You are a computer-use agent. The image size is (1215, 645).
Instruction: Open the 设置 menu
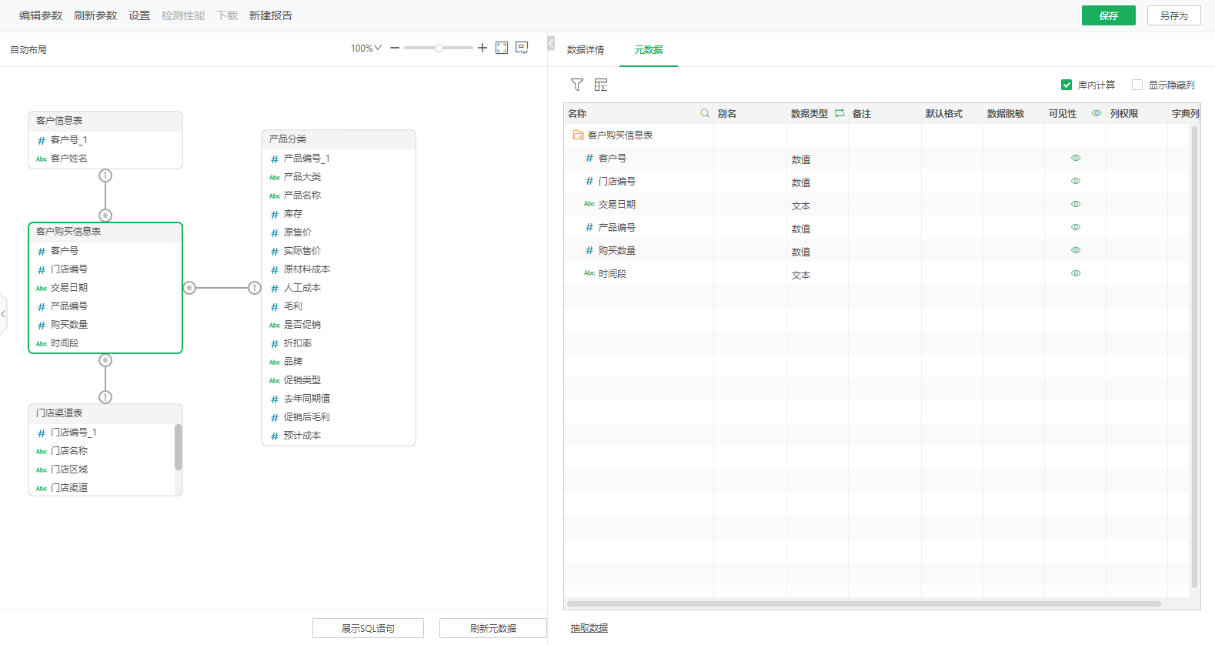(x=139, y=15)
